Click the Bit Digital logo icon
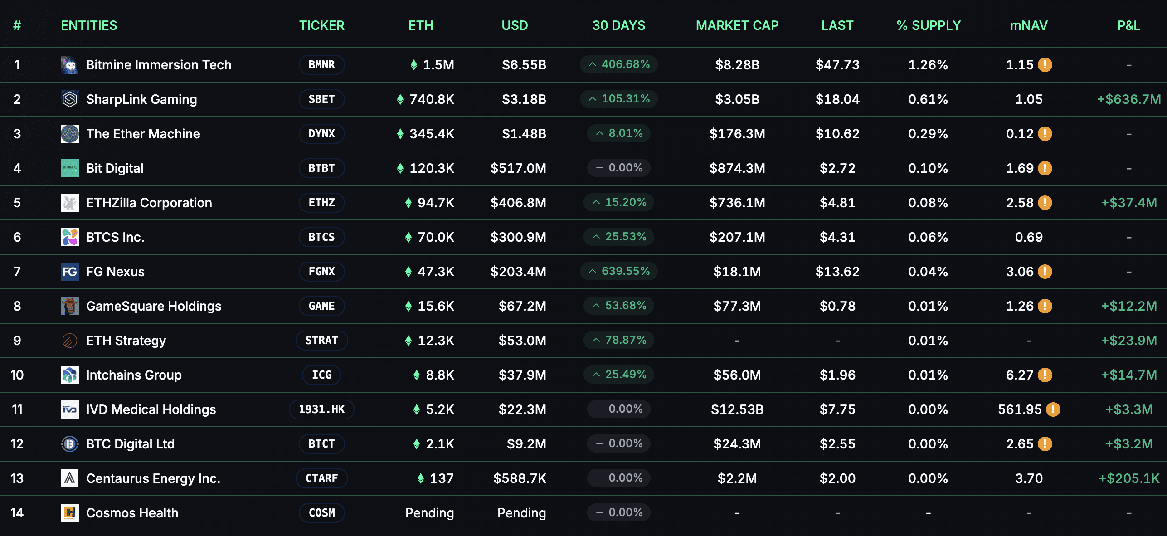 (70, 168)
